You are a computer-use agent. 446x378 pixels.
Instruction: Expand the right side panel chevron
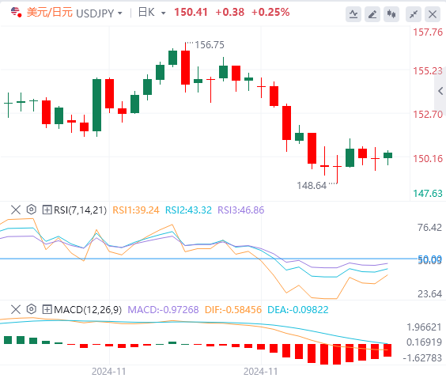440,91
